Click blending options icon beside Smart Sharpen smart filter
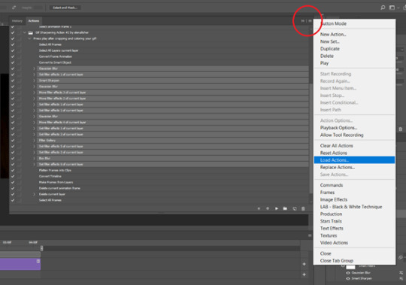The width and height of the screenshot is (406, 285). [401, 278]
